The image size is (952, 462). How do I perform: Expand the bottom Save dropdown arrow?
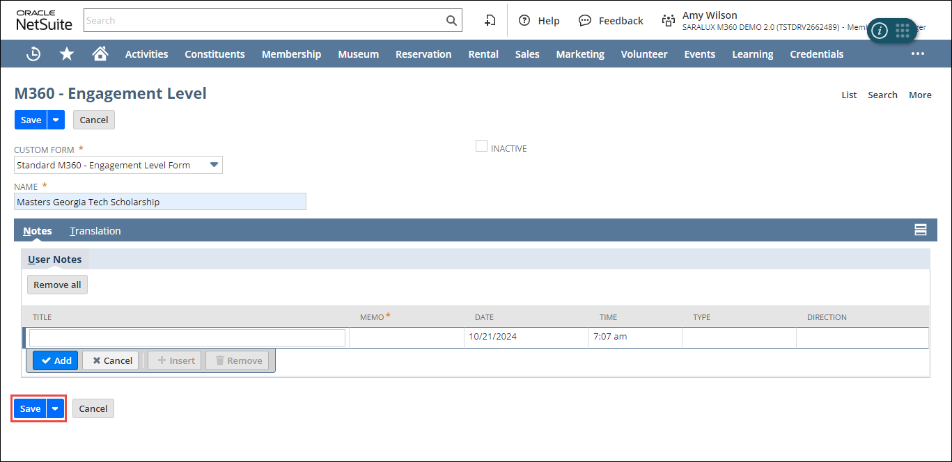pos(55,408)
